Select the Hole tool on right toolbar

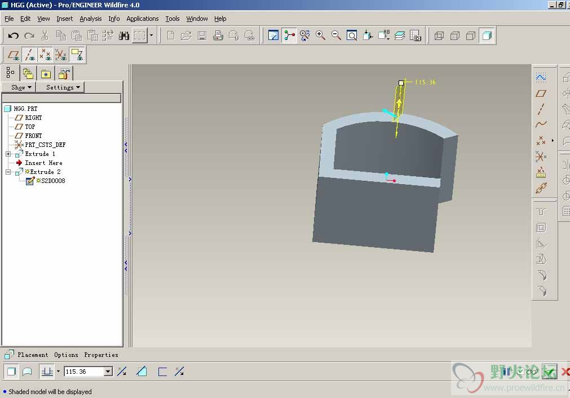tap(541, 211)
